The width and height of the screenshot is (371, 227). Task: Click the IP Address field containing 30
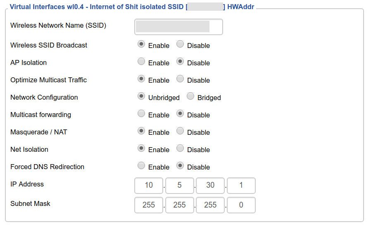click(x=210, y=185)
